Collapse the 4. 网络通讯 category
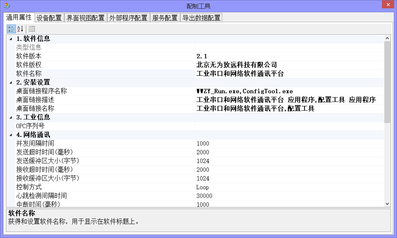 click(x=11, y=135)
